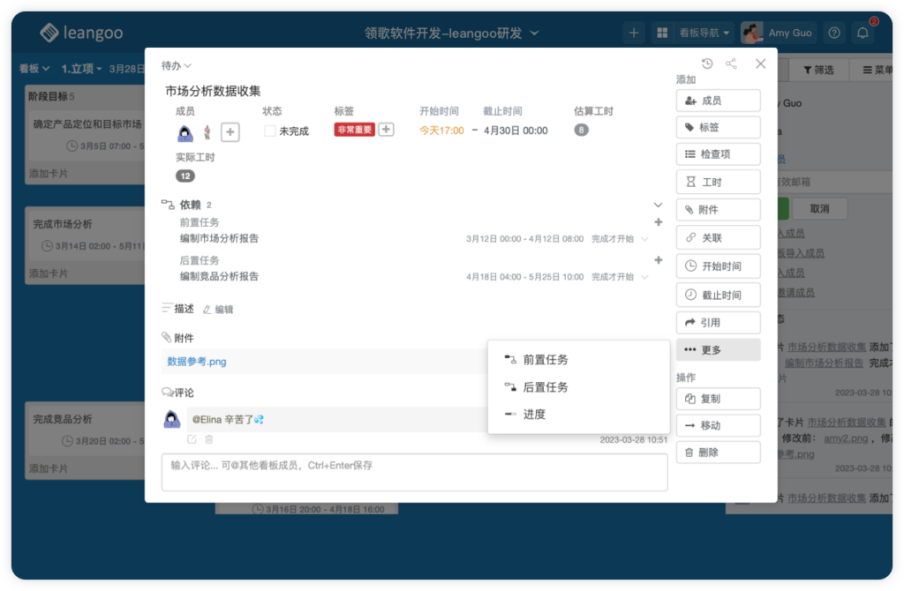Select 进度 in the 更多 menu

(535, 414)
